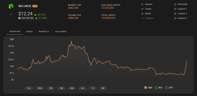197x96 pixels.
Task: Click the Bitcointalk coin icon
Action: (175, 4)
